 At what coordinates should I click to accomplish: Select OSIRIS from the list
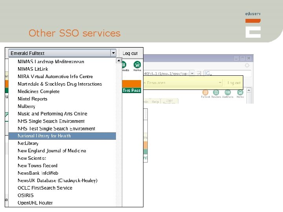coord(26,195)
